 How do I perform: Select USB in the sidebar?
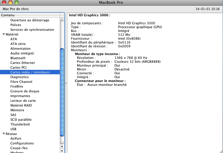tap(13, 129)
